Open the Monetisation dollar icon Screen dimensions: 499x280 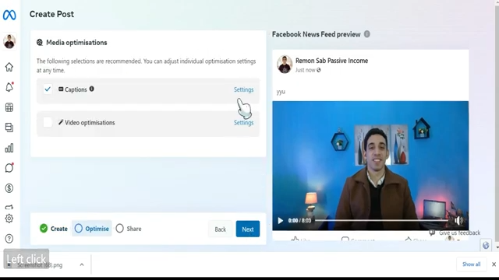click(9, 188)
